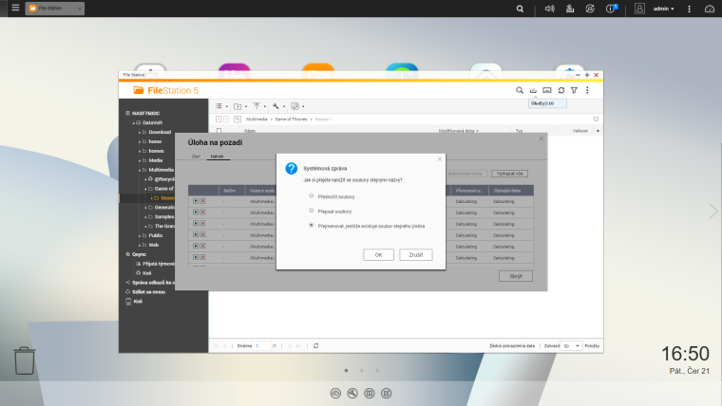Cancel the first upload task in list
The height and width of the screenshot is (406, 722).
202,201
